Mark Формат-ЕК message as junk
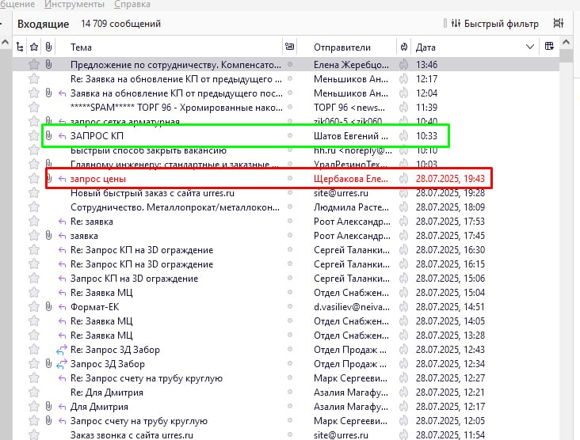Viewport: 580px width, 440px height. point(404,306)
